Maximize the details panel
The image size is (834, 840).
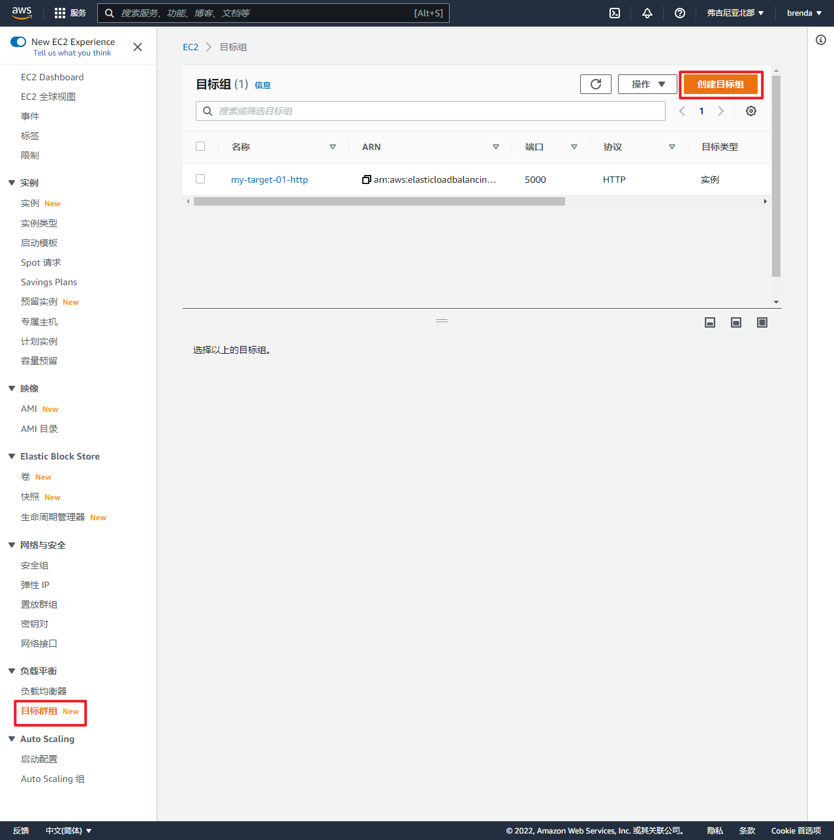pyautogui.click(x=762, y=322)
